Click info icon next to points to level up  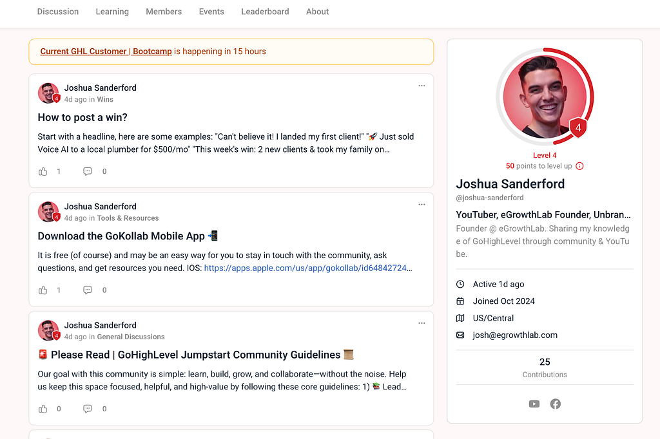tap(579, 166)
